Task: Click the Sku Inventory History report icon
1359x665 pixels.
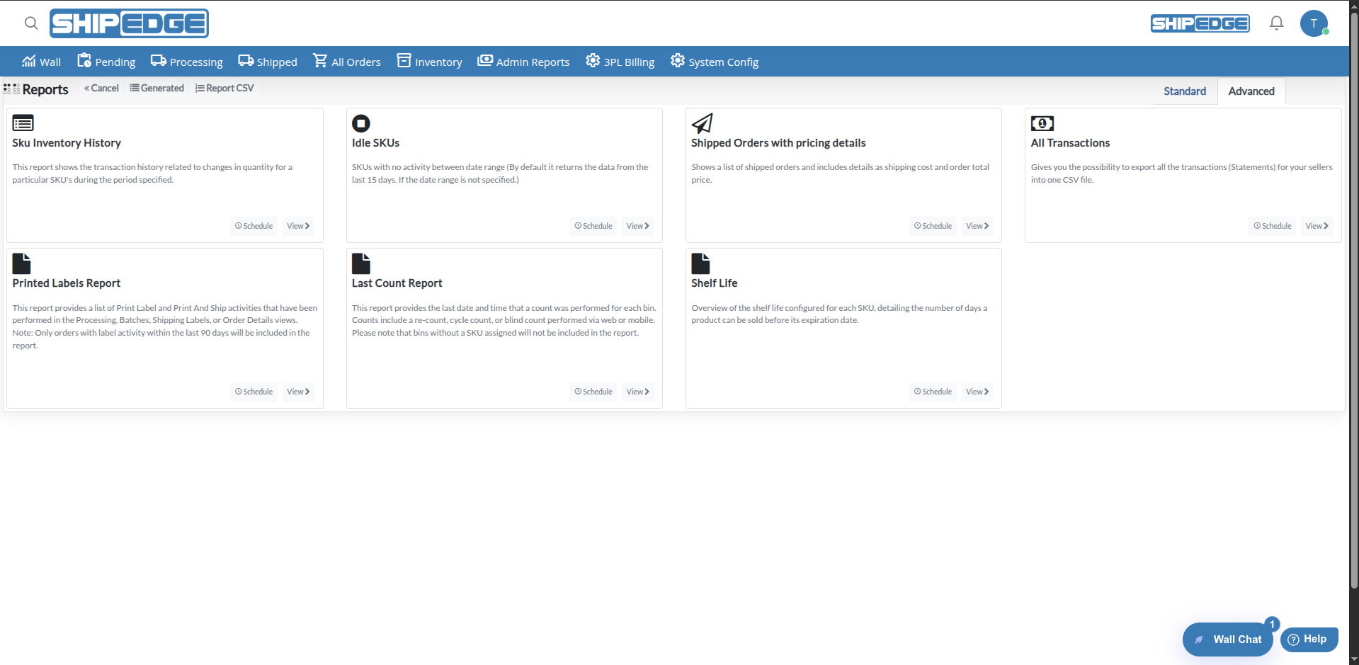Action: 23,123
